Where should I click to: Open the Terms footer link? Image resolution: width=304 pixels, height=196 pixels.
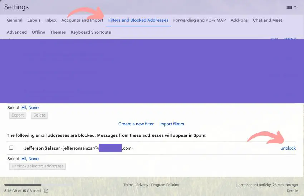(128, 185)
